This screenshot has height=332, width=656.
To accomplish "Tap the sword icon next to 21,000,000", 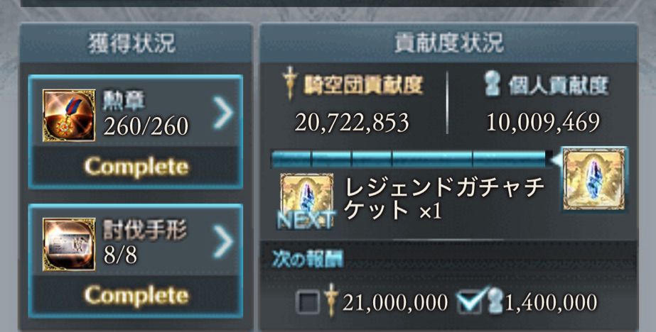I will (331, 300).
